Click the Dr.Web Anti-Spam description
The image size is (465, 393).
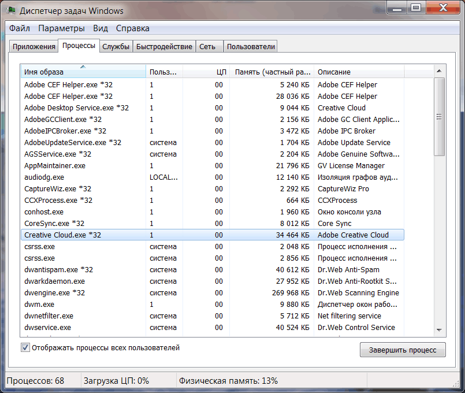(348, 270)
